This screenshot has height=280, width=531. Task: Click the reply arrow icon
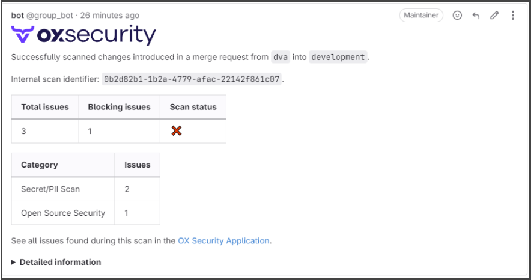476,16
